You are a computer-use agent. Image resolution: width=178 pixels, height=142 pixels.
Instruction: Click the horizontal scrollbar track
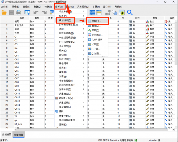[x=92, y=130]
